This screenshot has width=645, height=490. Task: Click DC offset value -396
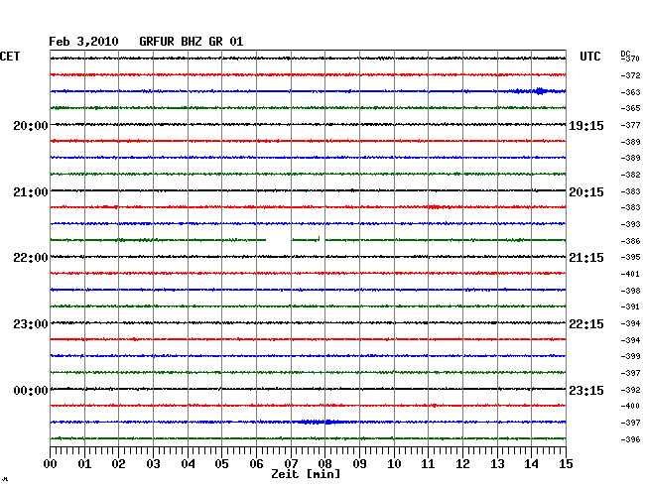coord(630,439)
